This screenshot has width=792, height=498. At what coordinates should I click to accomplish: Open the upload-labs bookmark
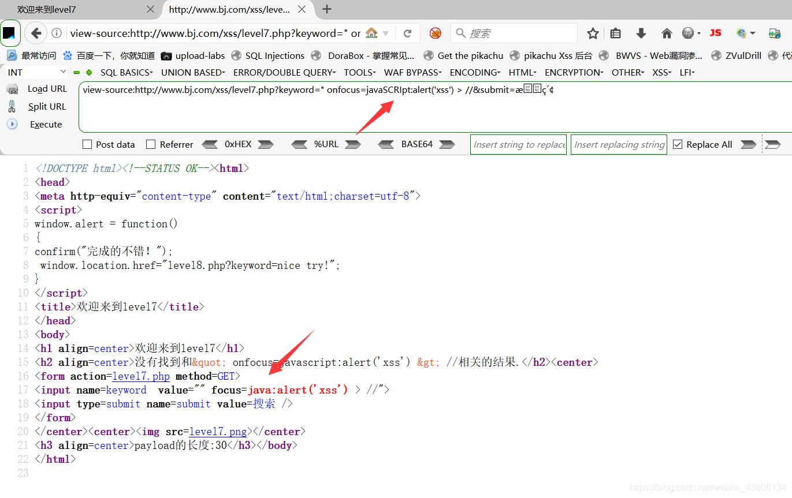[193, 55]
